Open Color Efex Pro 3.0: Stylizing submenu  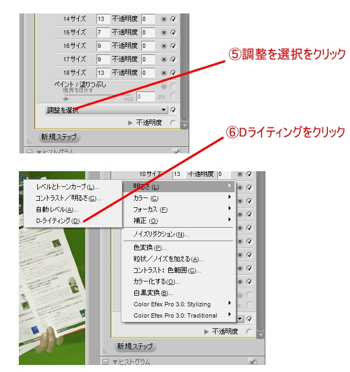coord(179,304)
